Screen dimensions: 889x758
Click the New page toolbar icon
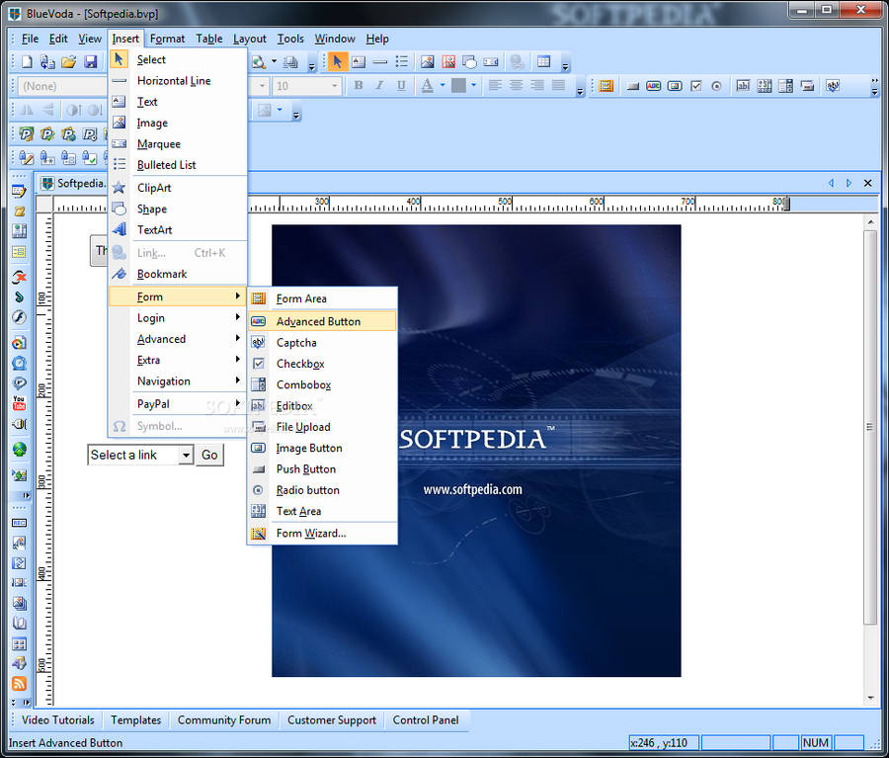[x=28, y=62]
